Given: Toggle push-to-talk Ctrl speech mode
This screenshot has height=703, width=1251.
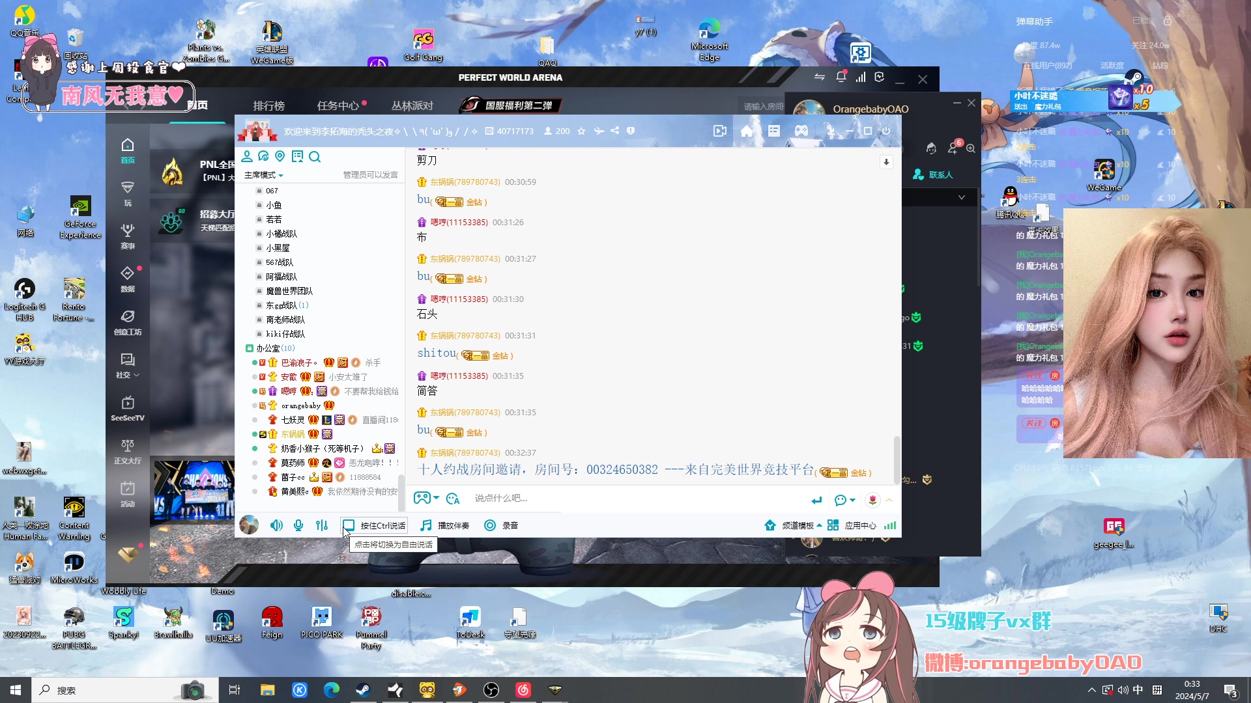Looking at the screenshot, I should (x=375, y=525).
